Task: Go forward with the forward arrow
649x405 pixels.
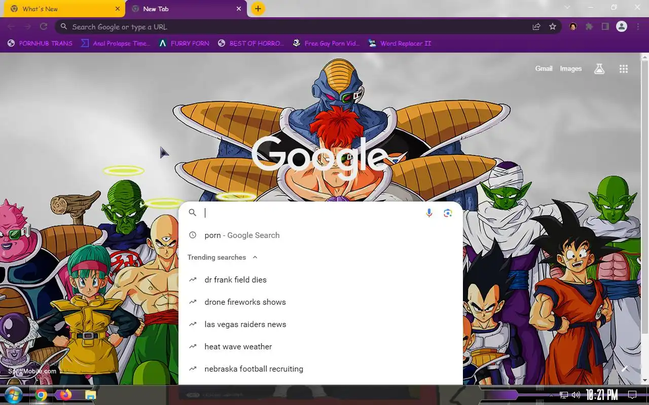Action: click(x=27, y=27)
